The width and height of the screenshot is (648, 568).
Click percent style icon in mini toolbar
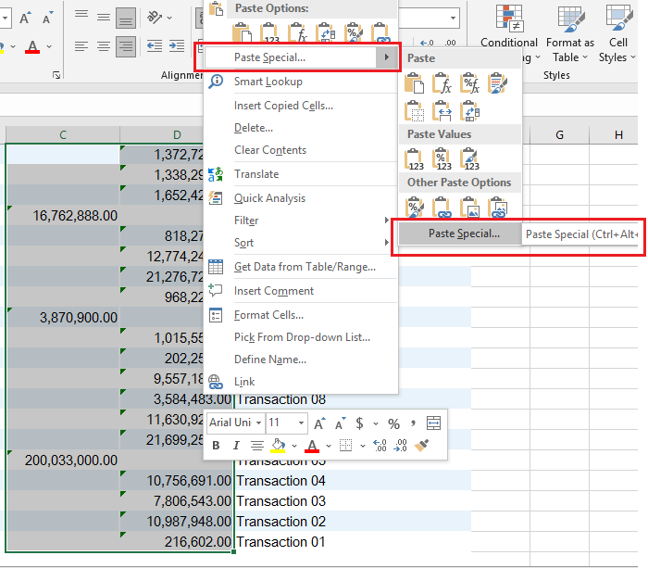(393, 423)
